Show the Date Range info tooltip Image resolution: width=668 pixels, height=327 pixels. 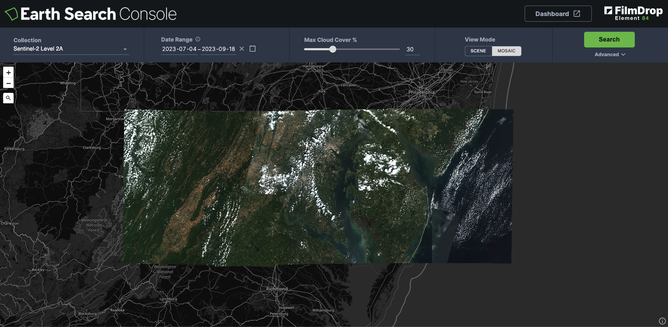[198, 39]
